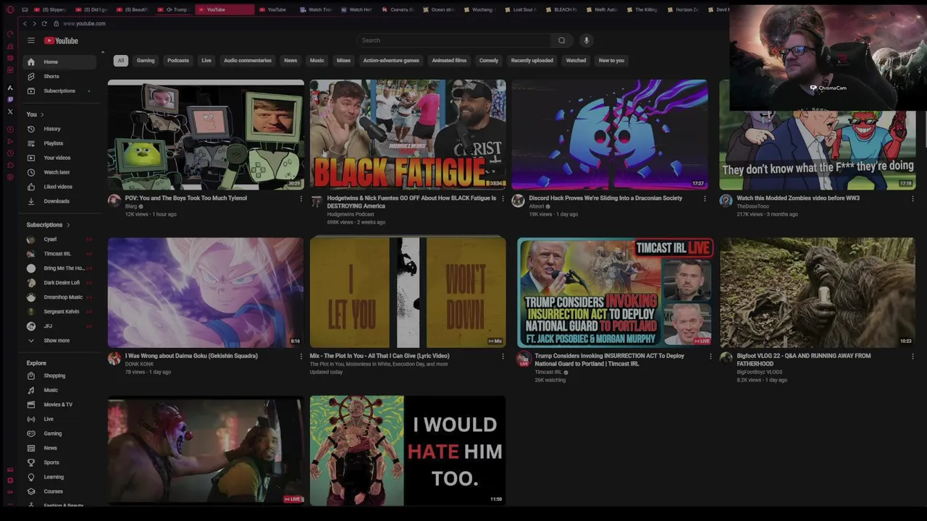Viewport: 927px width, 521px height.
Task: Open X in browser sidebar
Action: 10,111
